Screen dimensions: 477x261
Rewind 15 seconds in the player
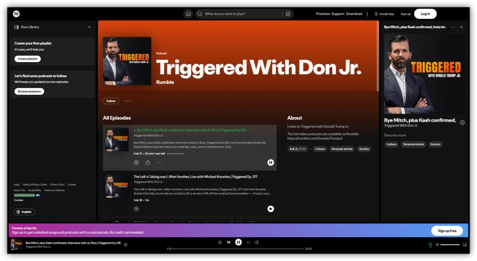(220, 242)
